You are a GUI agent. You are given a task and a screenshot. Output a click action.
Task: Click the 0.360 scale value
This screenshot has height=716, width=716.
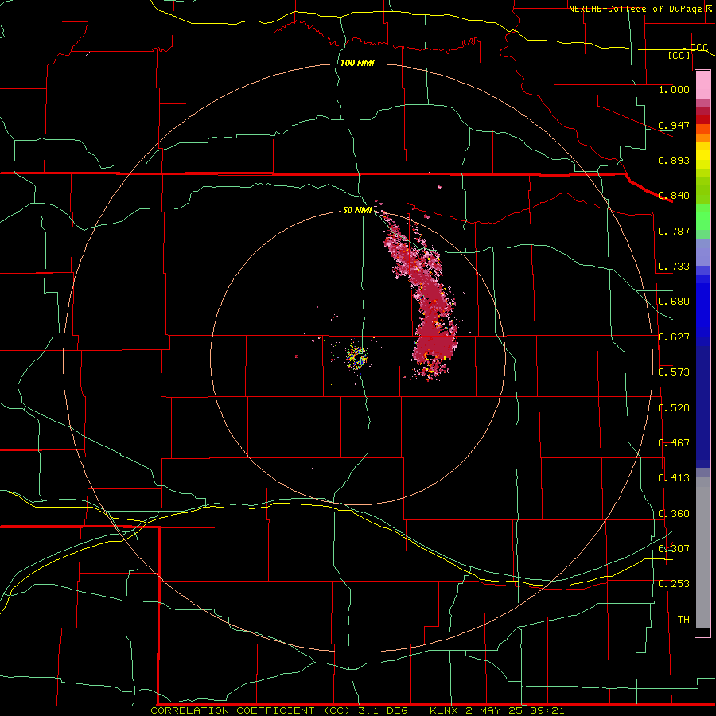[674, 514]
